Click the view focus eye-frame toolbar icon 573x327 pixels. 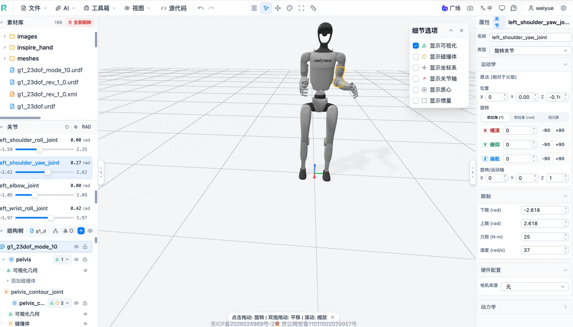[254, 8]
